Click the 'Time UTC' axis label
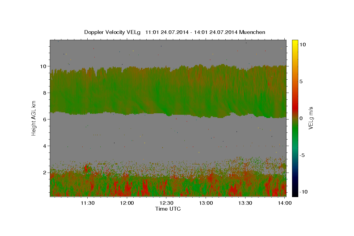Screen dimensions: 354x236 click(168, 209)
